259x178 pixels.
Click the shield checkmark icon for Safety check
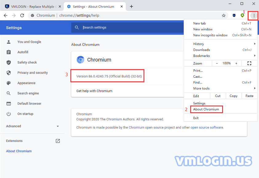pos(9,62)
